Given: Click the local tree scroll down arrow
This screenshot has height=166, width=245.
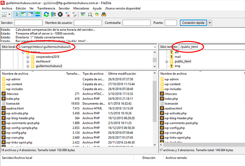Looking at the screenshot, I should coord(155,67).
